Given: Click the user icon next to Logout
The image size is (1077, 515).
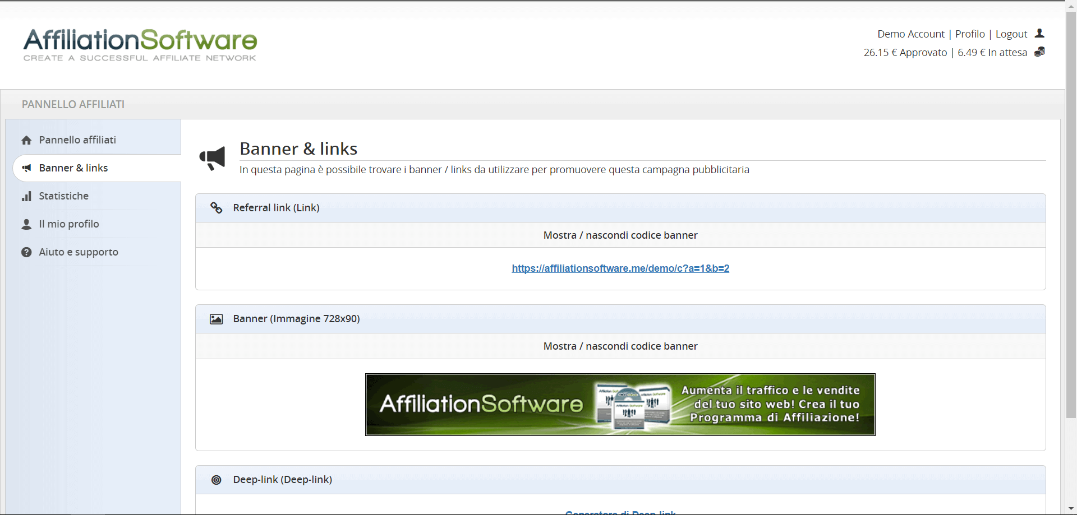Looking at the screenshot, I should pos(1039,34).
